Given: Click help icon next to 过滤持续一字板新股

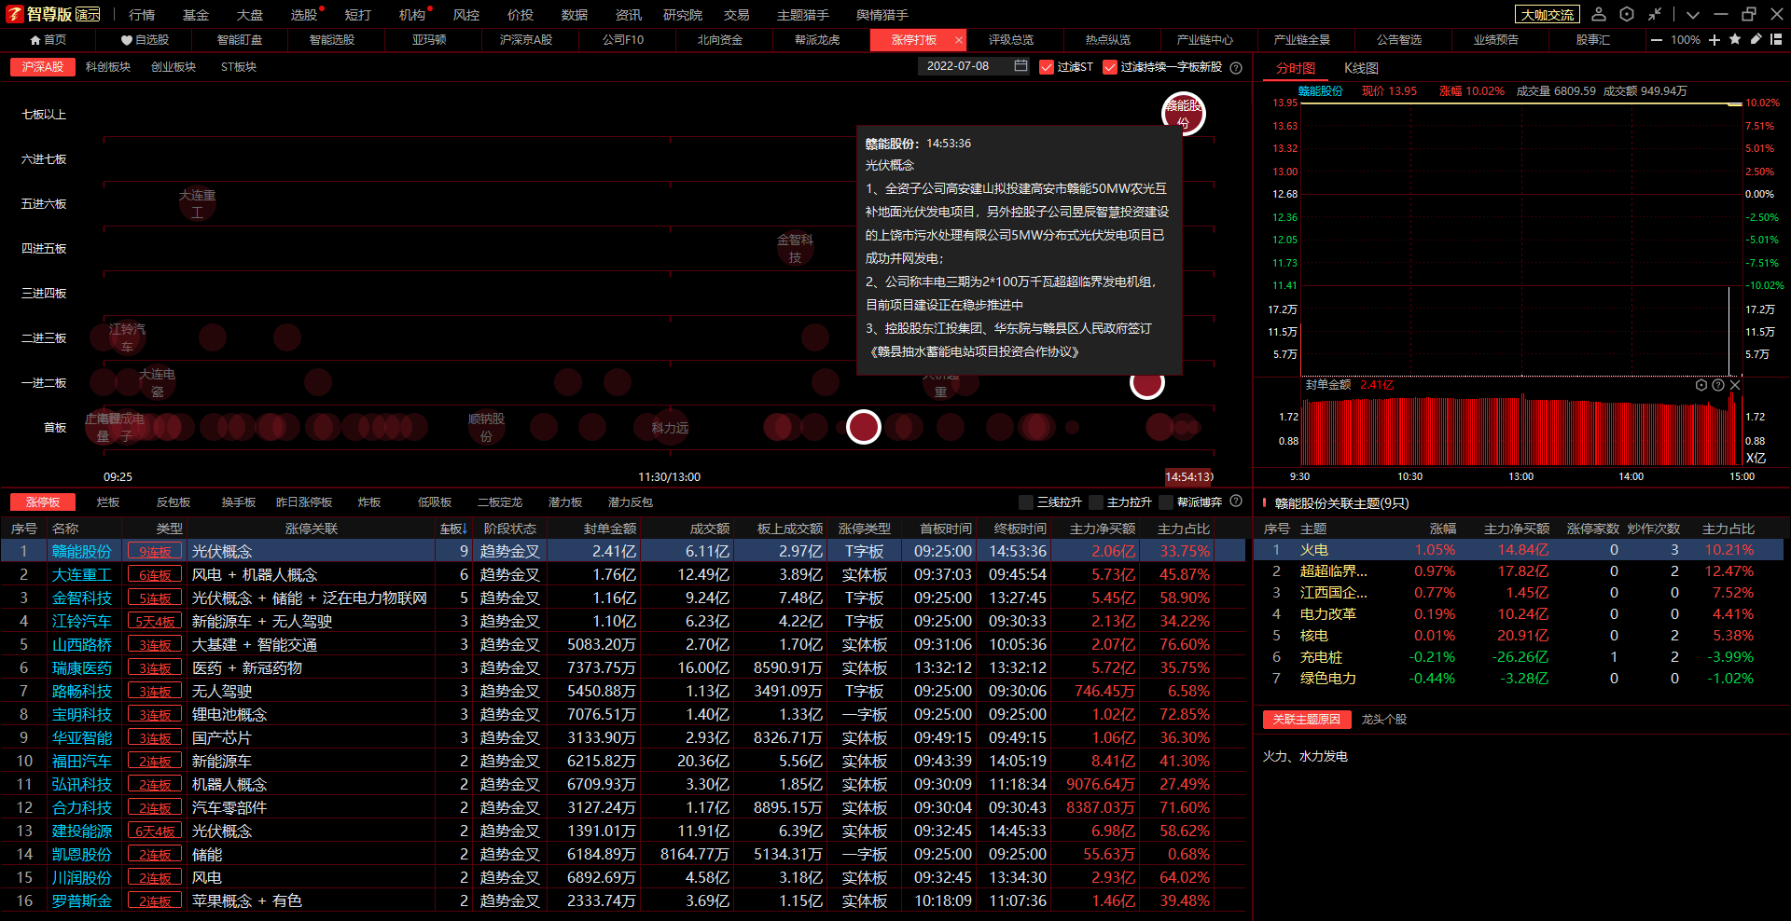Looking at the screenshot, I should point(1236,67).
